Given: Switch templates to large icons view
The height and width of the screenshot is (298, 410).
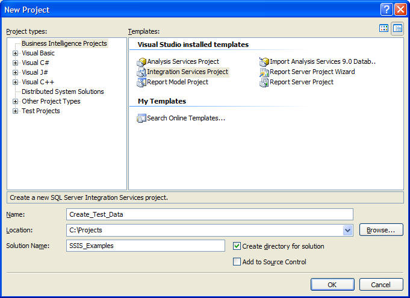Looking at the screenshot, I should coord(384,28).
